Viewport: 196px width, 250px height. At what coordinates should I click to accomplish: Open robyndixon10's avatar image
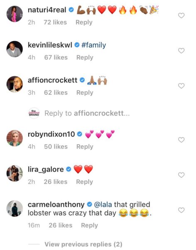(15, 138)
